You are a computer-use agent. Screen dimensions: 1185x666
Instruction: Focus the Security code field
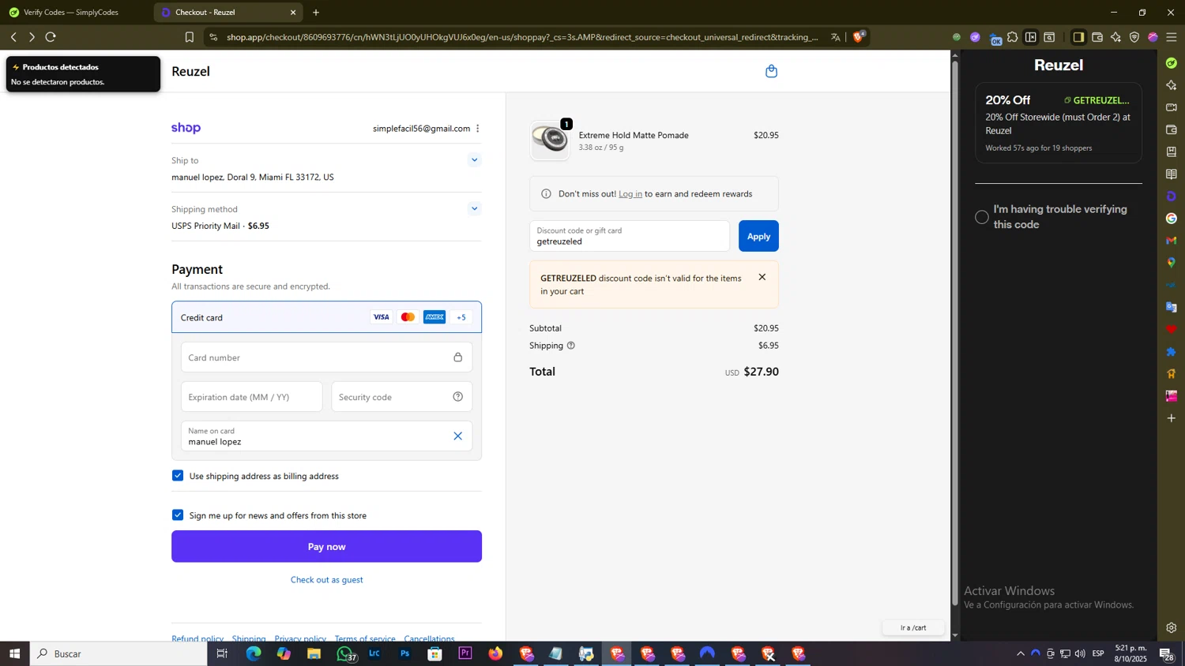point(402,397)
